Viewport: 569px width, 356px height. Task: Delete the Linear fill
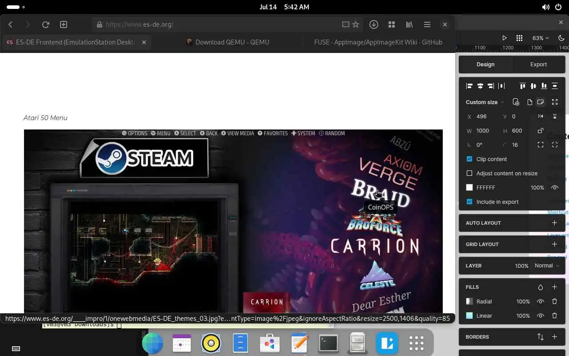tap(555, 316)
